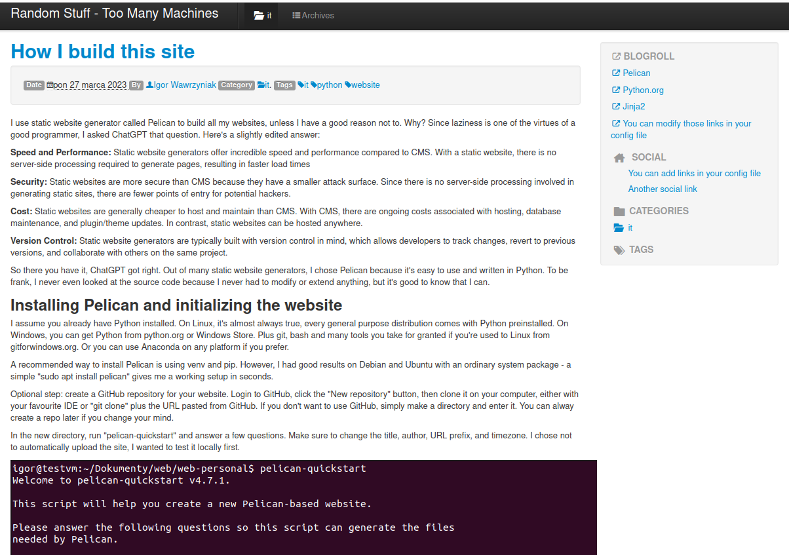789x555 pixels.
Task: Go to the Random Stuff - Too Many Machines home
Action: 115,13
